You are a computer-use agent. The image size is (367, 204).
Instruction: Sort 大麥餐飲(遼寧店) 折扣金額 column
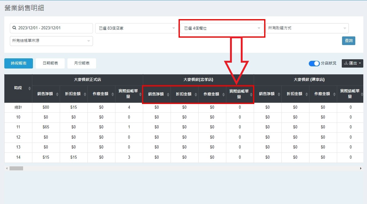tap(307, 94)
